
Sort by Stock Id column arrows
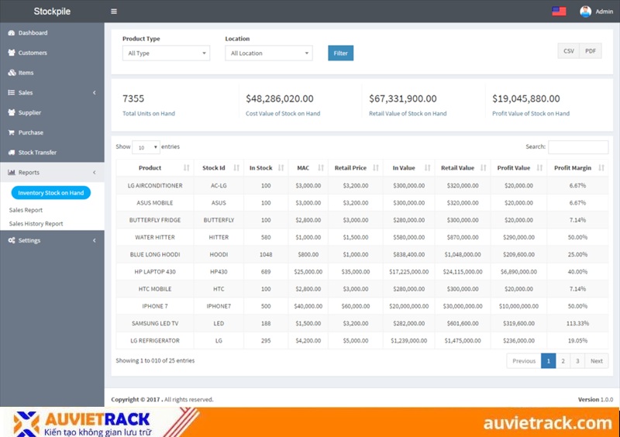coord(236,168)
